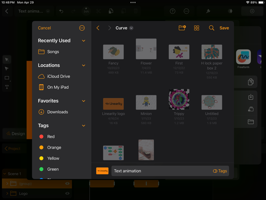Tap the Save to Files folder icon
Viewport: 266px width, 200px height.
[x=250, y=122]
